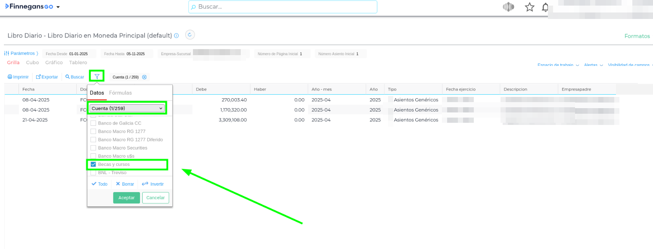This screenshot has height=249, width=653.
Task: Click the funnel filter icon
Action: [97, 77]
